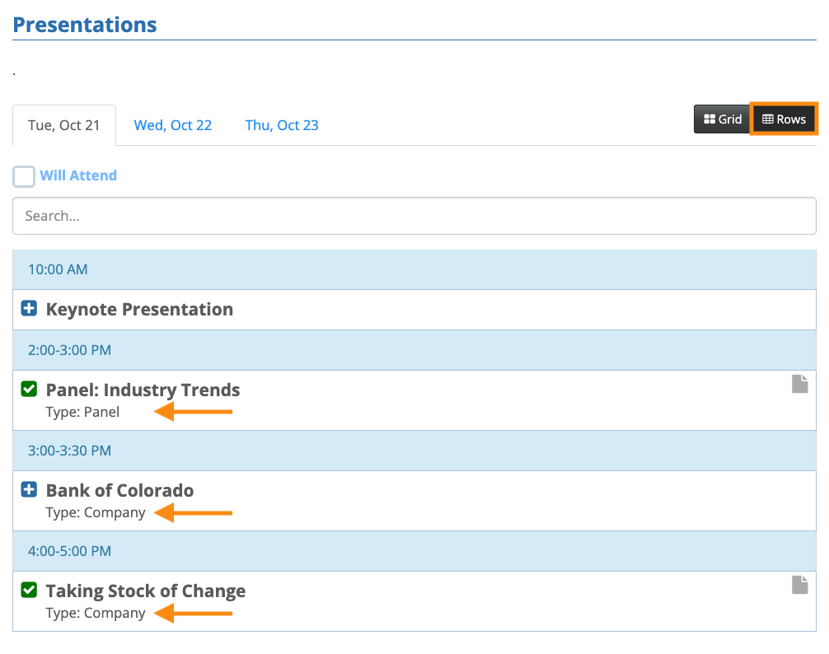829x654 pixels.
Task: Open the Panel: Industry Trends session title
Action: click(x=143, y=390)
